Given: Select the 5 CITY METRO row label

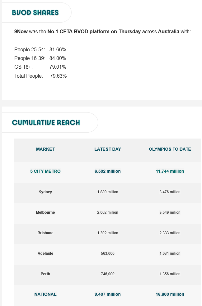Looking at the screenshot, I should click(x=45, y=171).
